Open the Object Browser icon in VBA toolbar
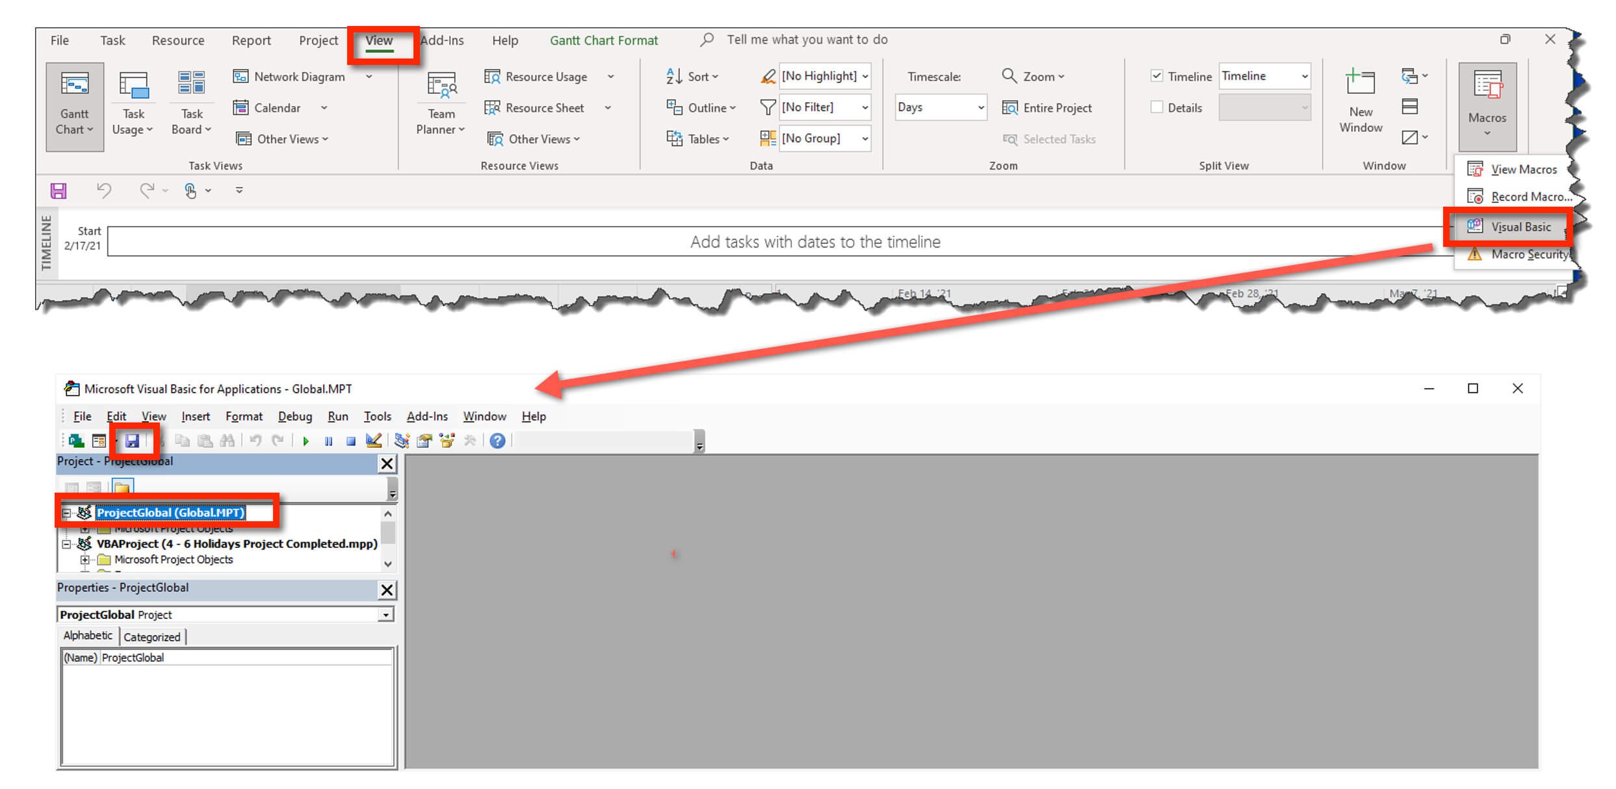Viewport: 1616px width, 789px height. click(x=447, y=441)
